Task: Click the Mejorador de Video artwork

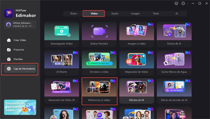Action: coord(136,59)
